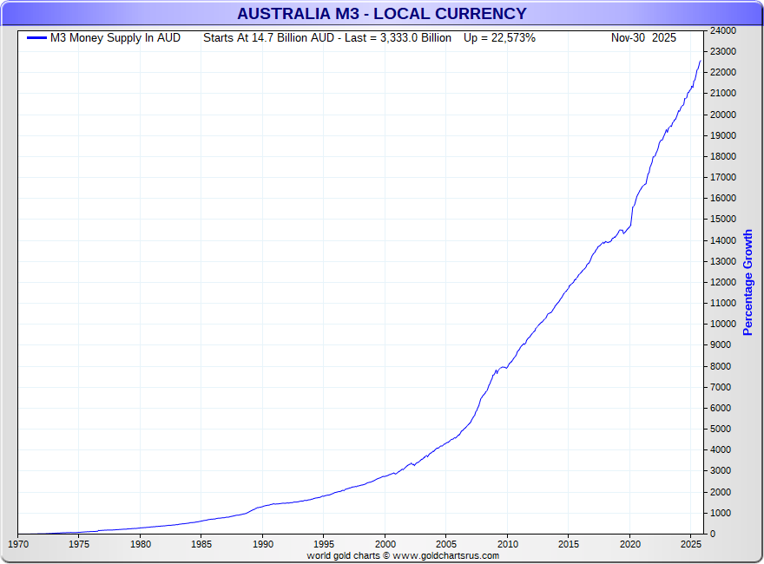Click the y-axis value 16000
Screen dimensions: 764x564
pos(723,199)
